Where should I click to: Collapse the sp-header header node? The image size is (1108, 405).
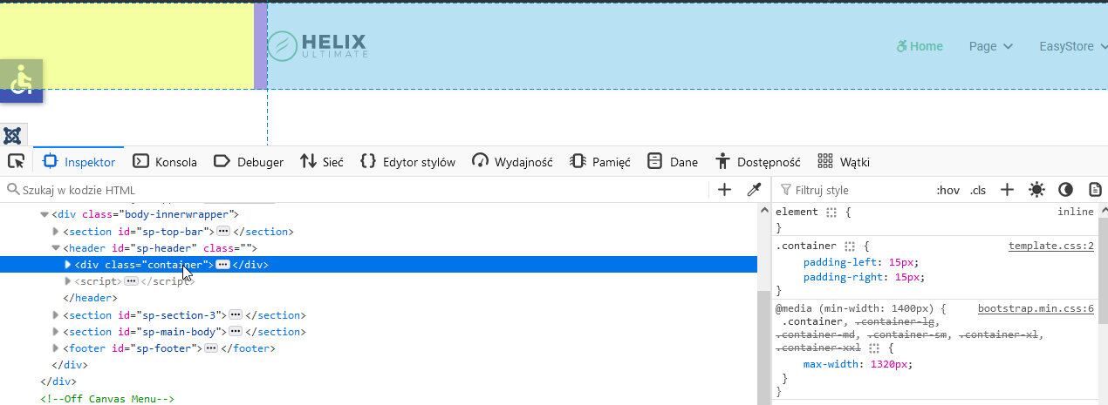click(x=56, y=248)
